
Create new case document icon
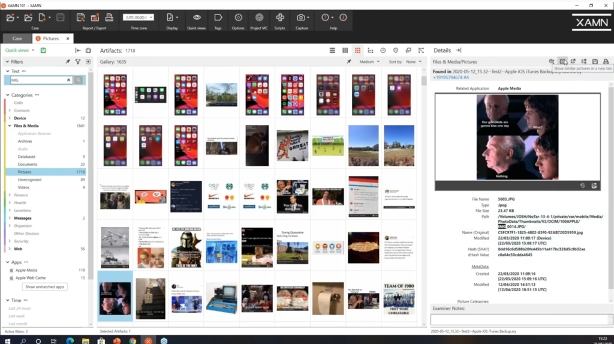point(42,17)
